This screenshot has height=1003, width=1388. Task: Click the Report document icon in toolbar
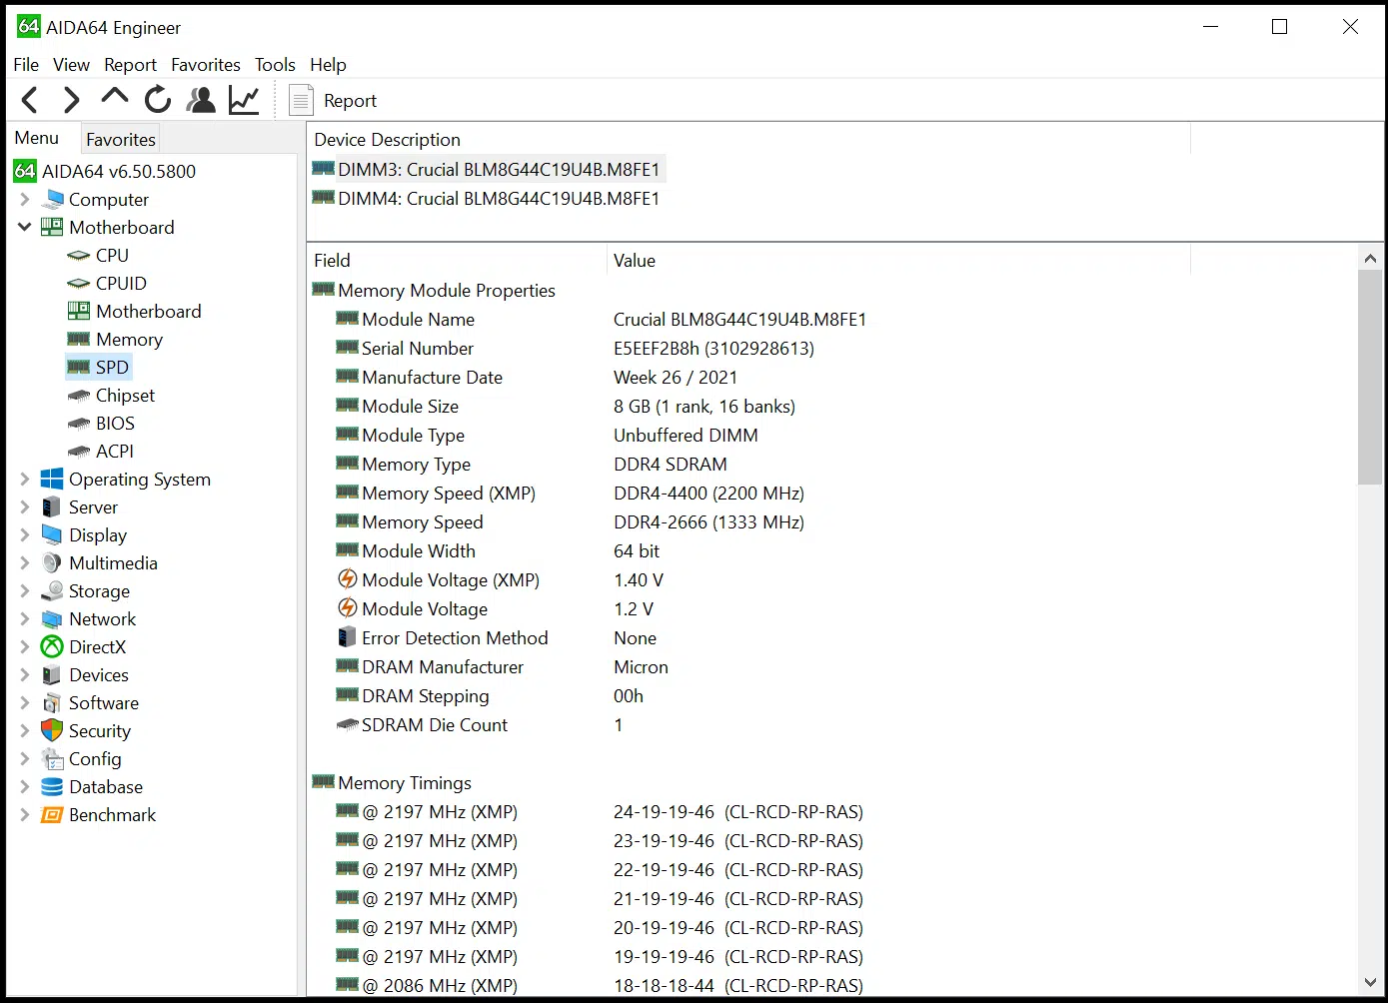301,101
